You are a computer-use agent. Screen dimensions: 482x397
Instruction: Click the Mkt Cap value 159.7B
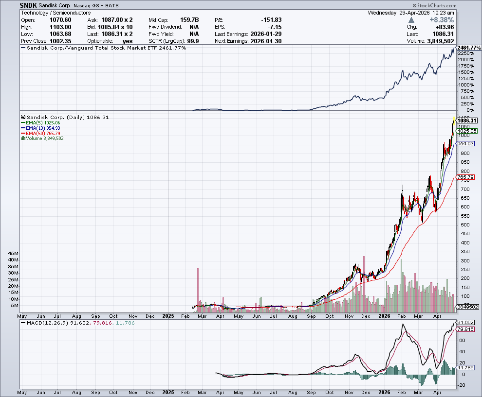[x=189, y=20]
